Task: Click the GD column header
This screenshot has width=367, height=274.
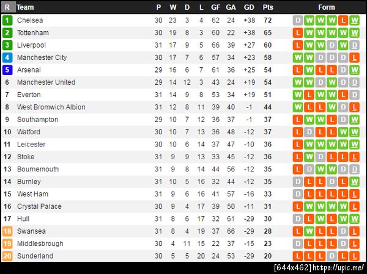Action: pos(249,7)
